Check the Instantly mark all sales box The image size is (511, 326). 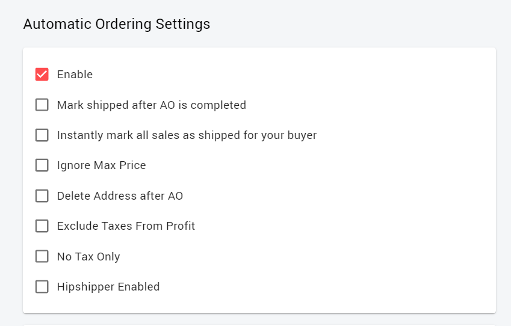tap(42, 135)
